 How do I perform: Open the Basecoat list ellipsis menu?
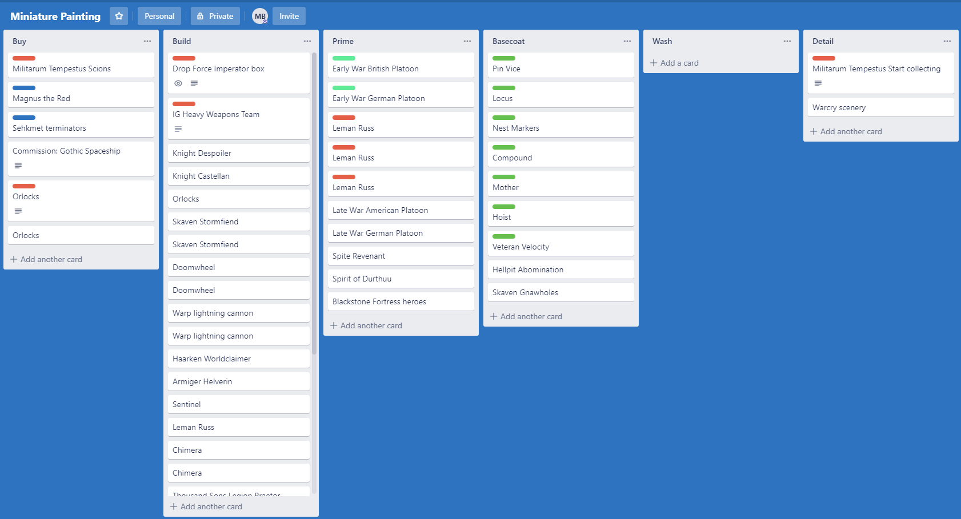pyautogui.click(x=627, y=41)
